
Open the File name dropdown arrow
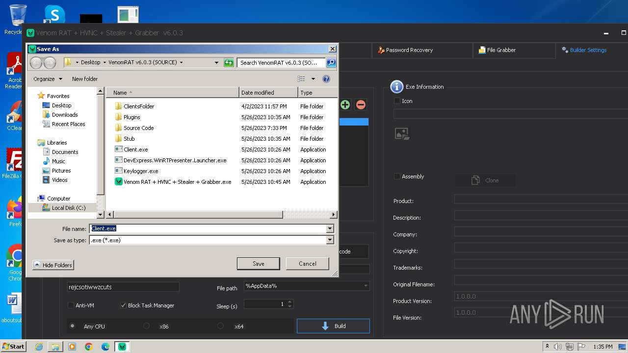(330, 228)
